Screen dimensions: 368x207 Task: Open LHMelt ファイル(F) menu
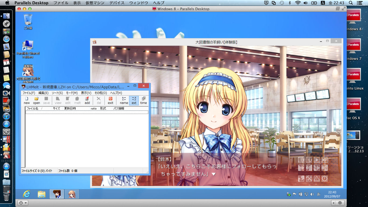coord(29,93)
